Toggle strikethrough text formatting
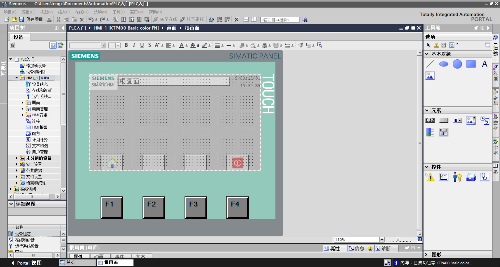The image size is (500, 267). 150,45
